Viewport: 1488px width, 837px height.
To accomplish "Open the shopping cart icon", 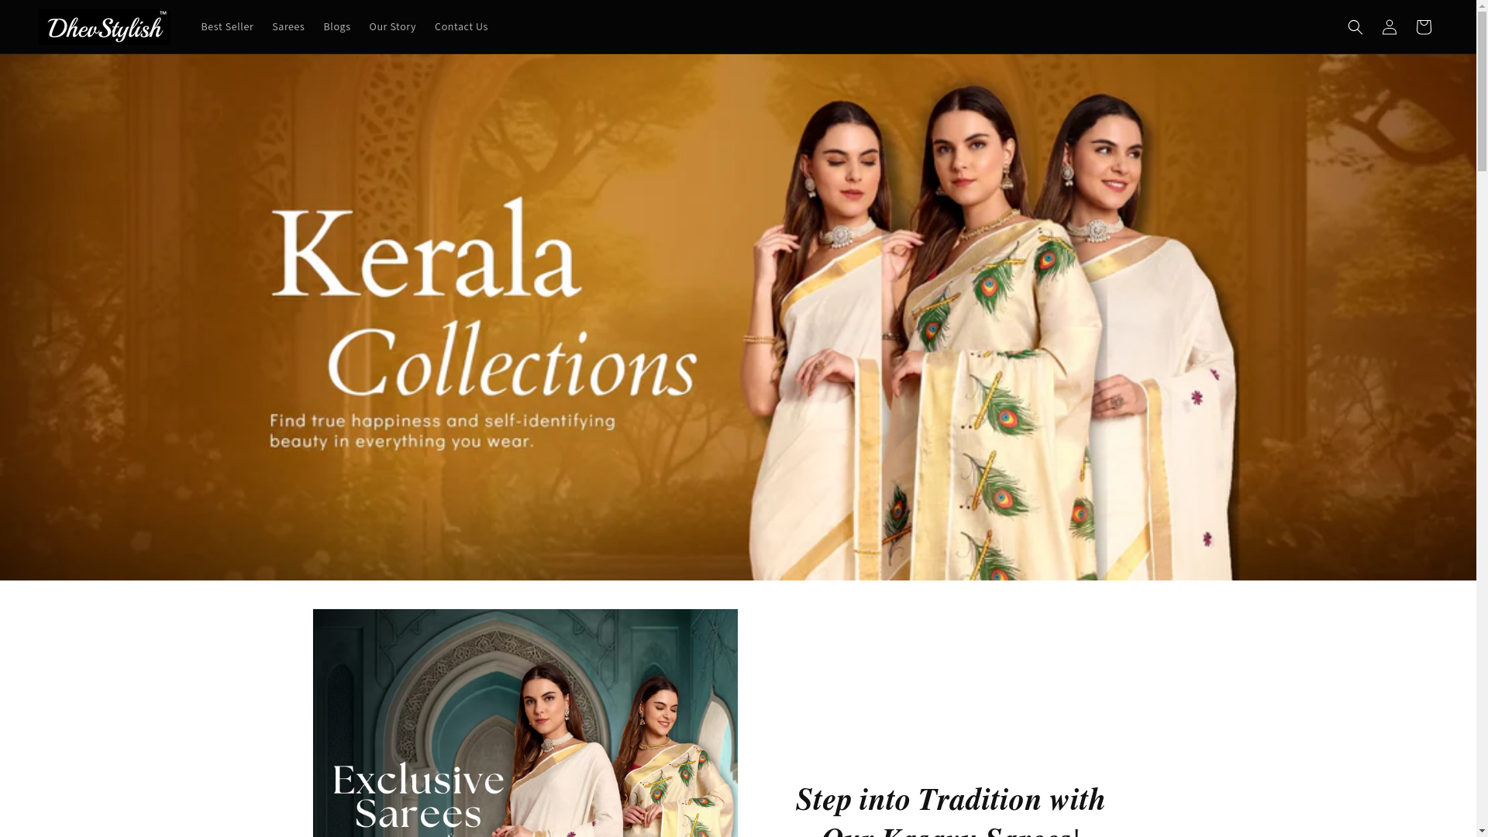I will coord(1423,27).
